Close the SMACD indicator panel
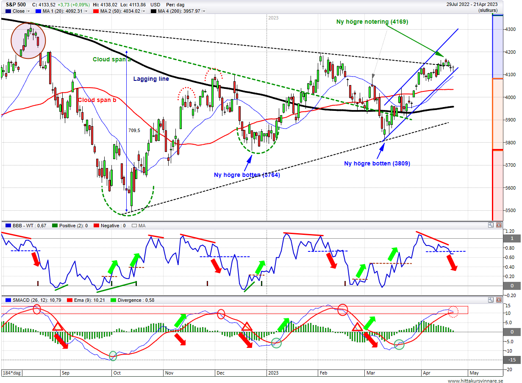 pyautogui.click(x=498, y=300)
